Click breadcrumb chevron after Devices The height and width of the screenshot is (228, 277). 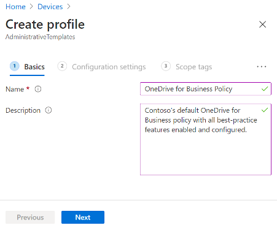coord(69,7)
